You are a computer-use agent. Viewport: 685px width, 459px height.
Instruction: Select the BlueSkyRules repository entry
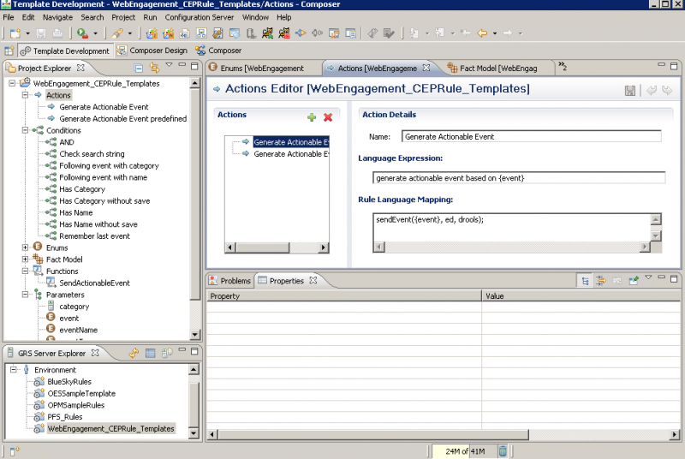(69, 382)
